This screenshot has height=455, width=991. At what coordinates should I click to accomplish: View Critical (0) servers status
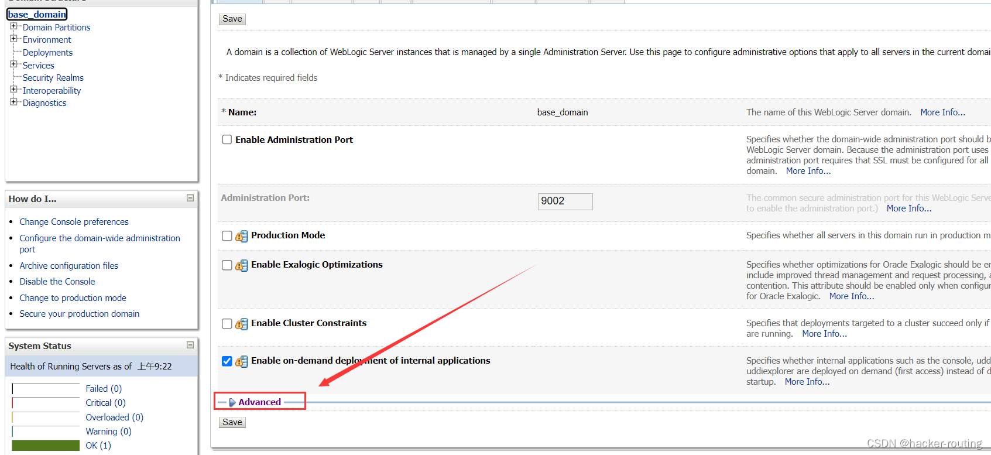[x=105, y=403]
